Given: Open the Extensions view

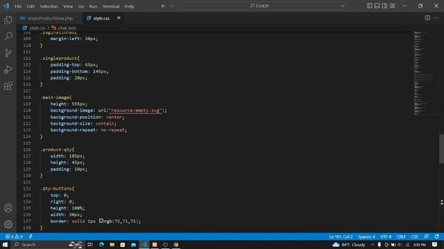Looking at the screenshot, I should point(8,86).
